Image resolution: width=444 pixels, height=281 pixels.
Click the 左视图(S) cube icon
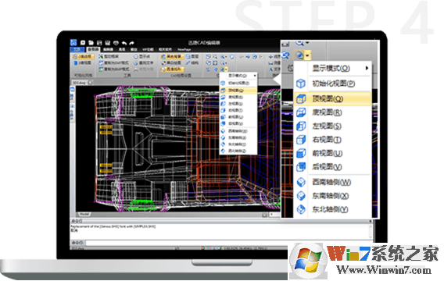tap(301, 126)
